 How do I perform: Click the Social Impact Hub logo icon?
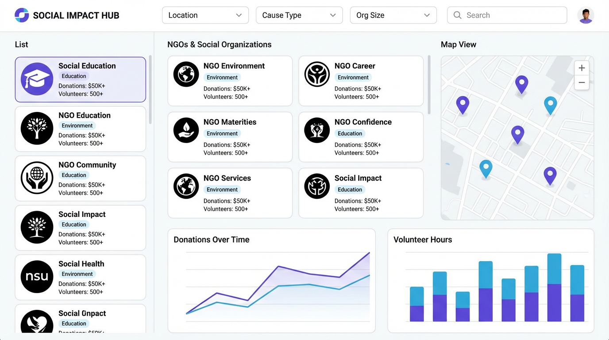[22, 15]
